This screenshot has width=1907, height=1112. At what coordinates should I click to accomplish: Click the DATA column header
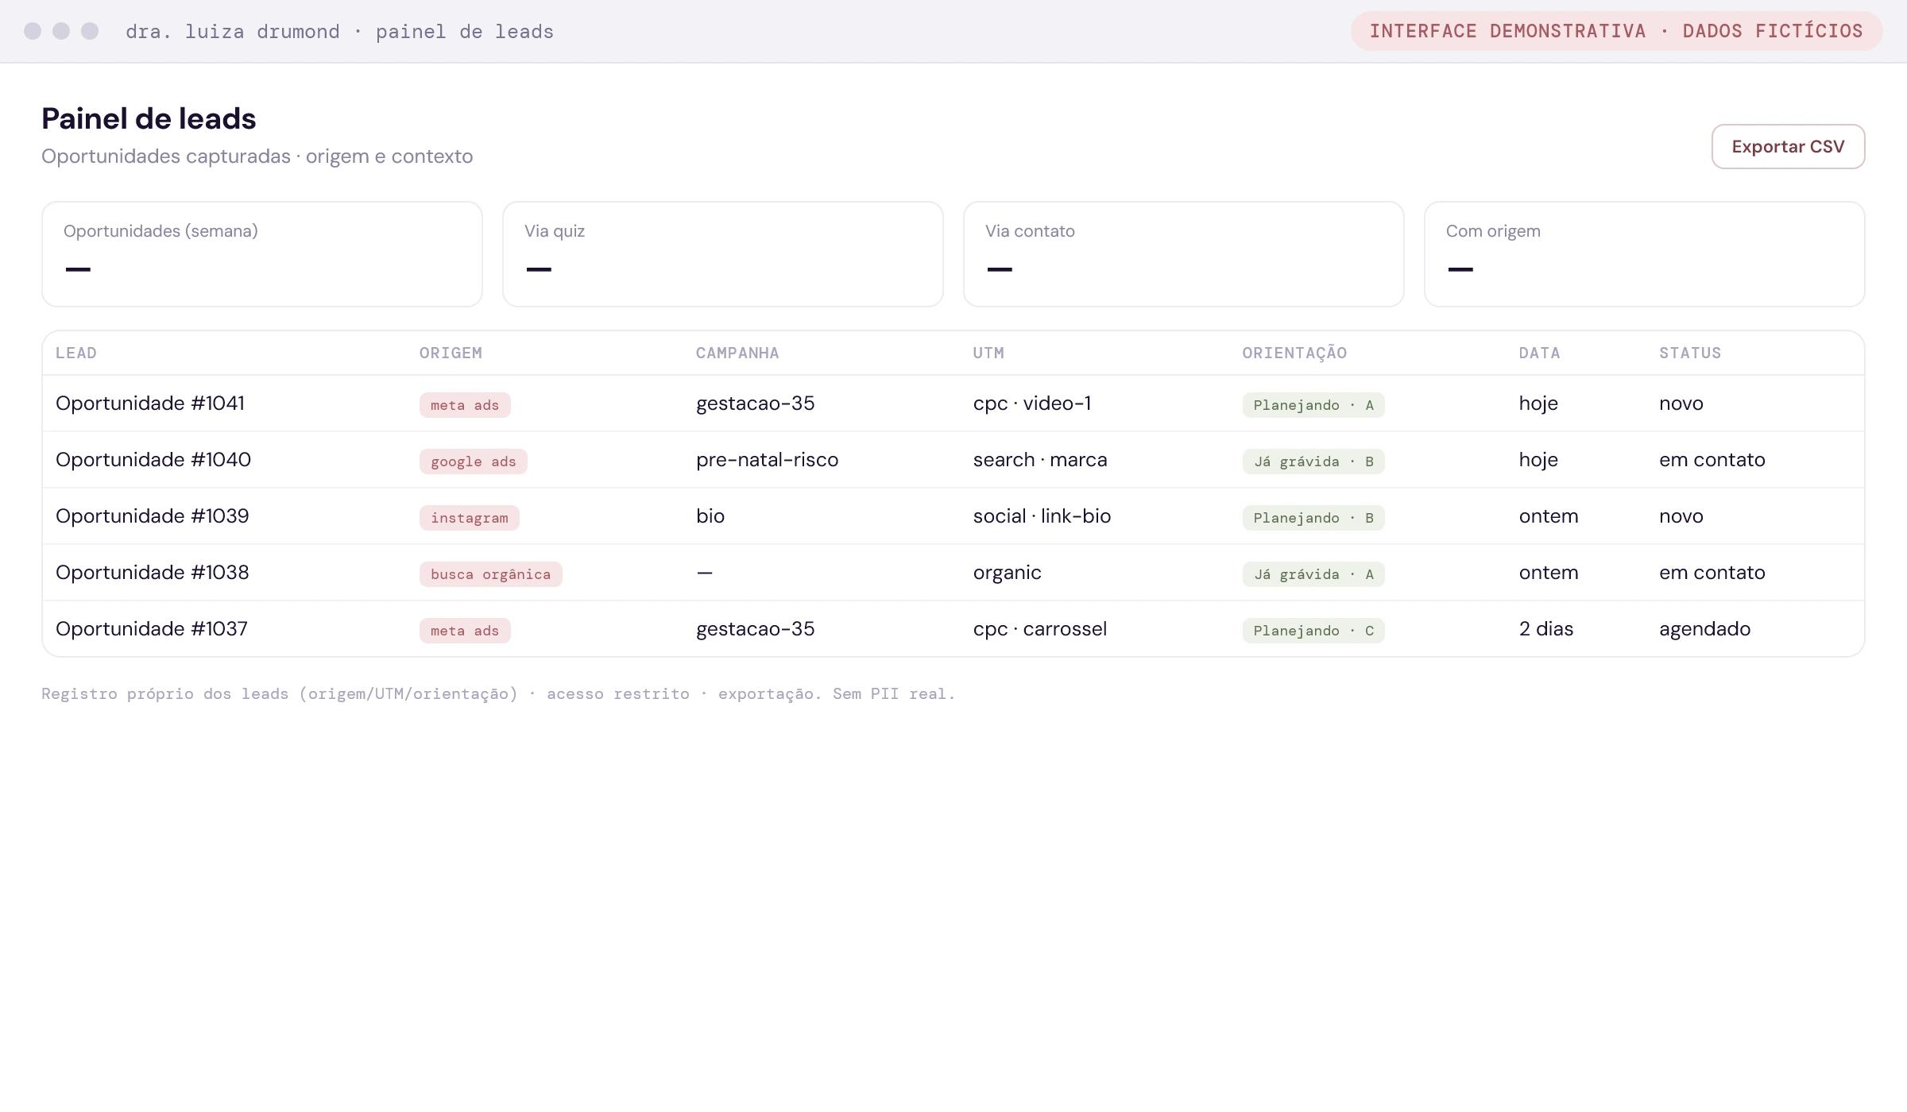[x=1539, y=353]
